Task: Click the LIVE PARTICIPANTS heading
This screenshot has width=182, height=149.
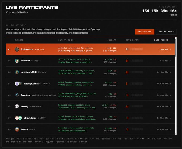Action: tap(32, 7)
